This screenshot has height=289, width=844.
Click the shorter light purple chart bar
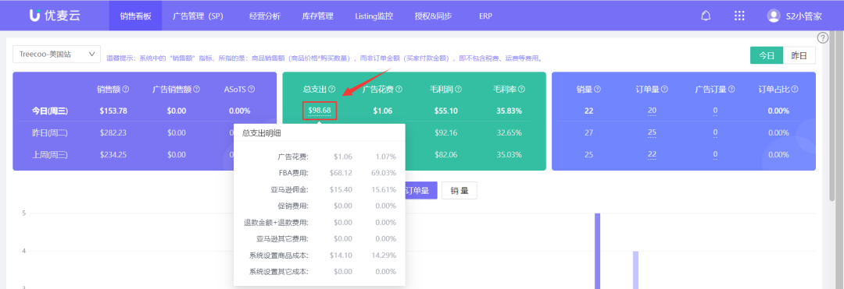[x=635, y=270]
